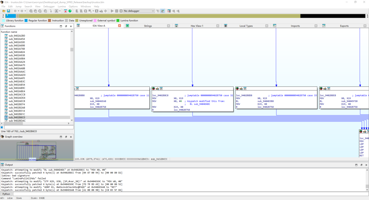Click node color icon on loc_9402B8C8 block
Image resolution: width=369 pixels, height=200 pixels.
[x=154, y=89]
